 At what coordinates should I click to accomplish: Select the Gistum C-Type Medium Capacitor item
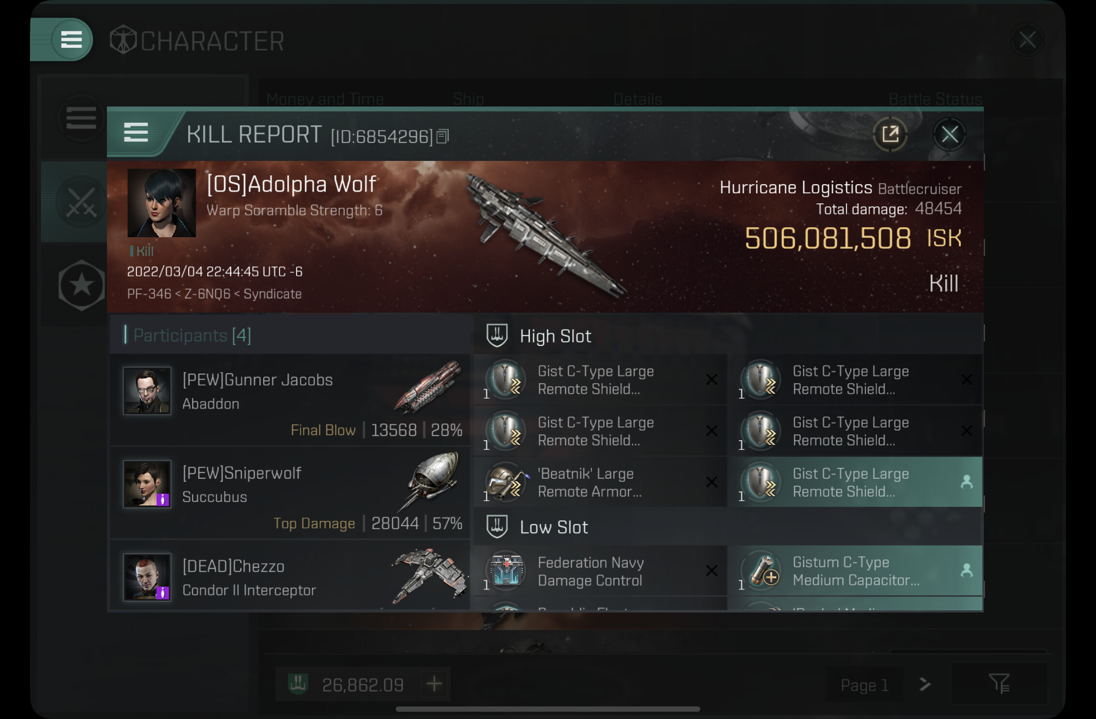(855, 571)
